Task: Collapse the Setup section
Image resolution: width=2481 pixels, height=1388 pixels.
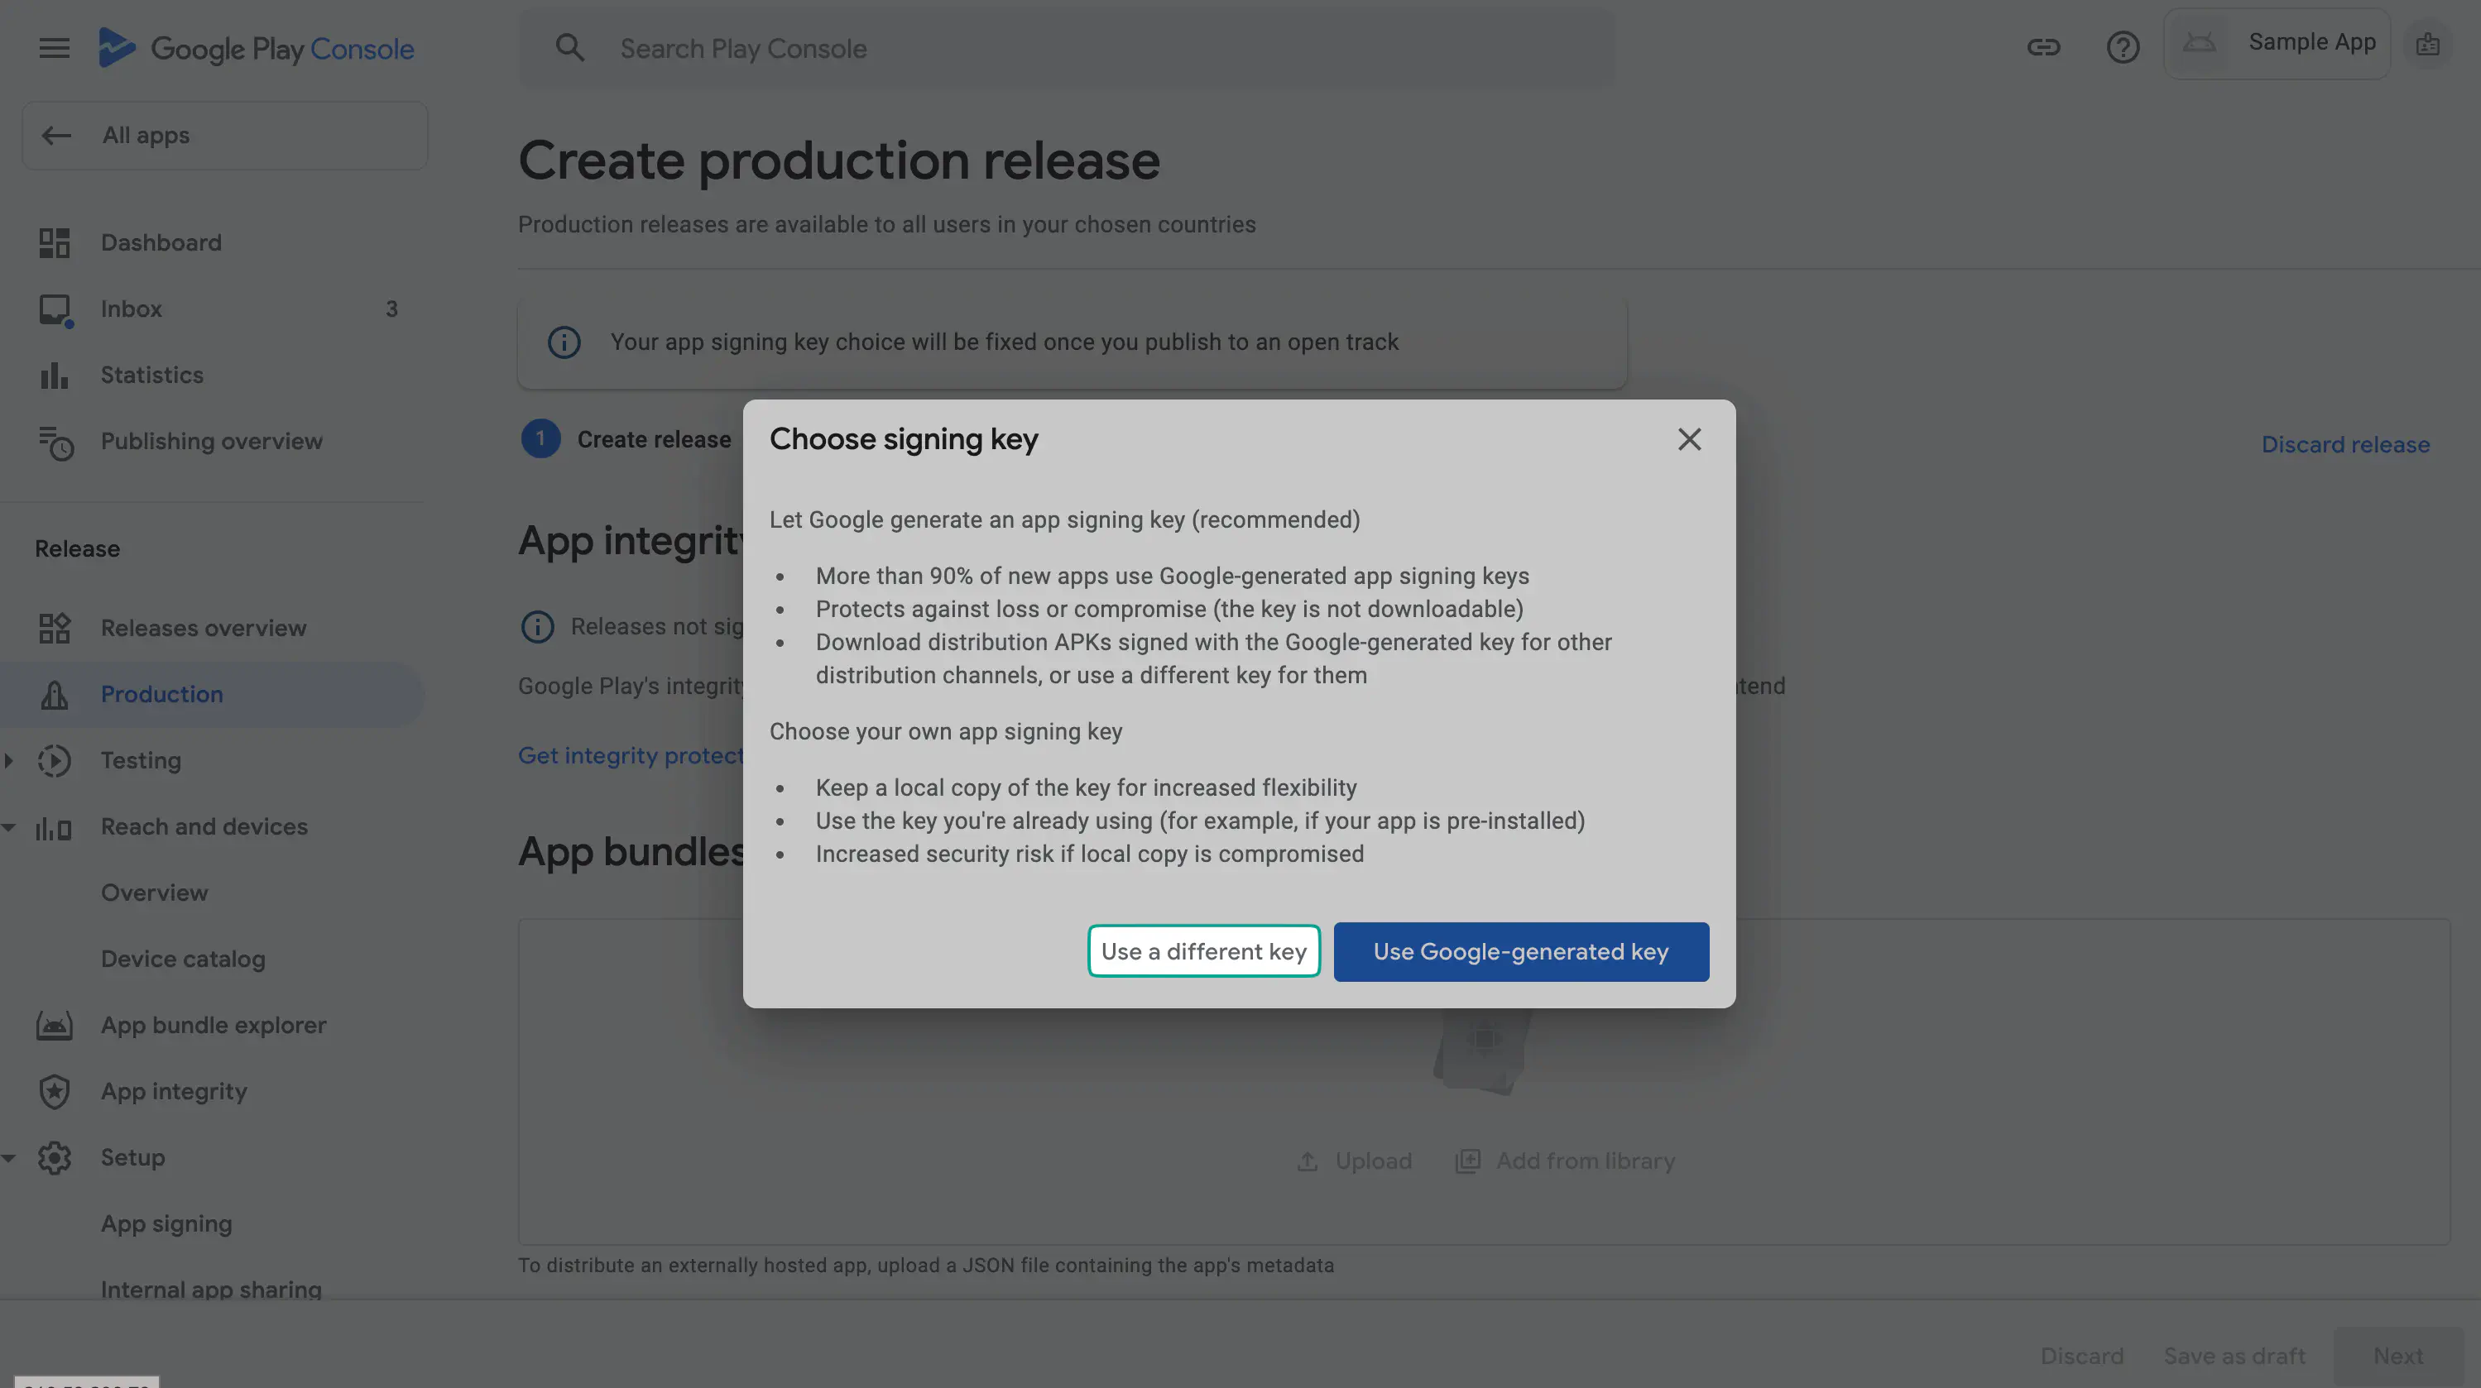Action: point(8,1158)
